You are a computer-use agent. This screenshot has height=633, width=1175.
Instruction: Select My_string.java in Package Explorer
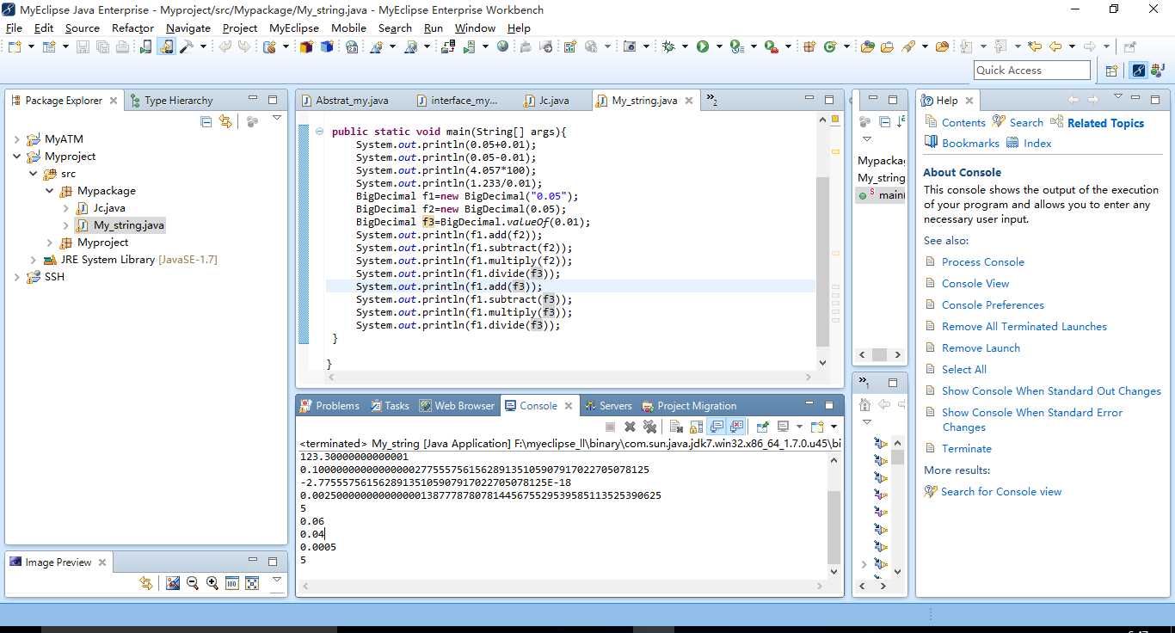(x=129, y=225)
